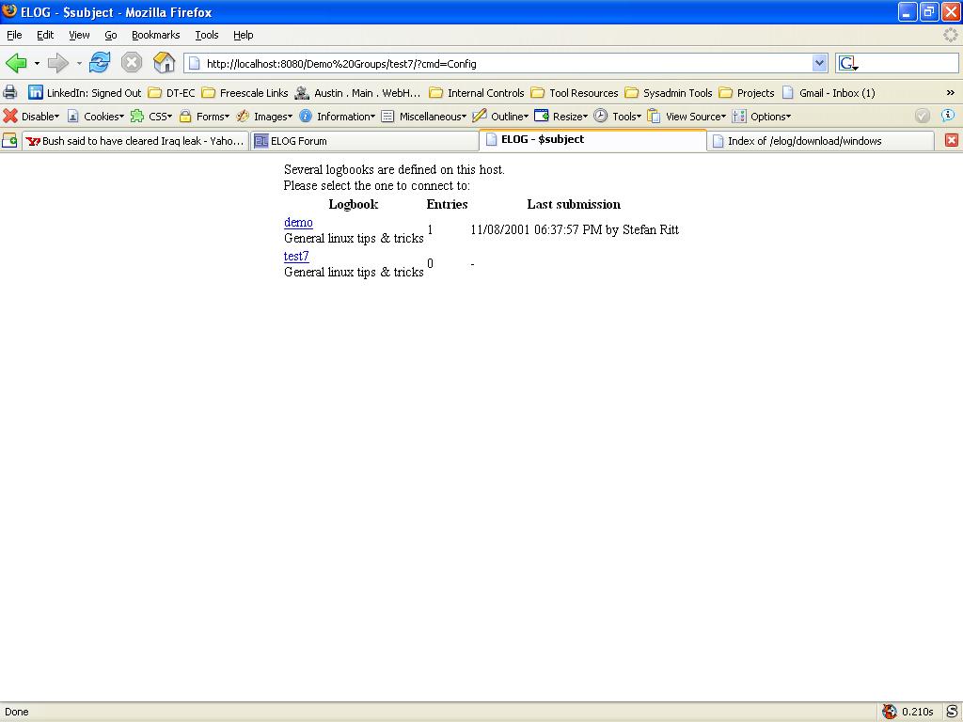The image size is (963, 722).
Task: Switch to the Bush said to have cleared tab
Action: click(135, 141)
